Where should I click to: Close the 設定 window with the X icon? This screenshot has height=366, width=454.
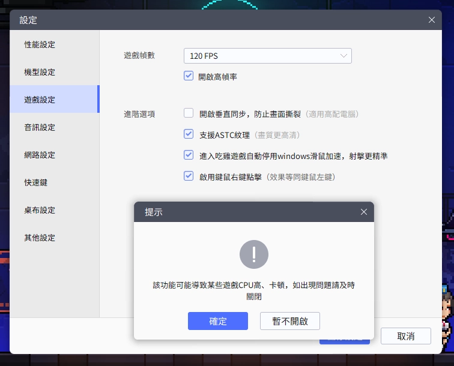431,20
